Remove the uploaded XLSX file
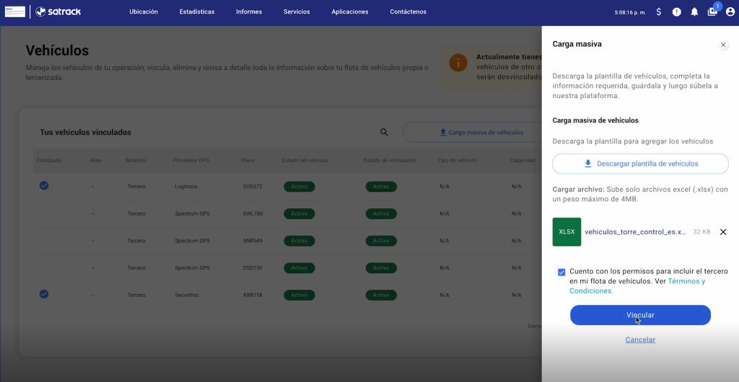 pos(723,232)
